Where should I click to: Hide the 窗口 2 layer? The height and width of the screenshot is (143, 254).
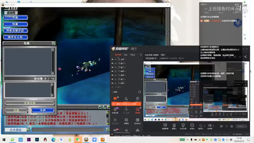(x=112, y=79)
